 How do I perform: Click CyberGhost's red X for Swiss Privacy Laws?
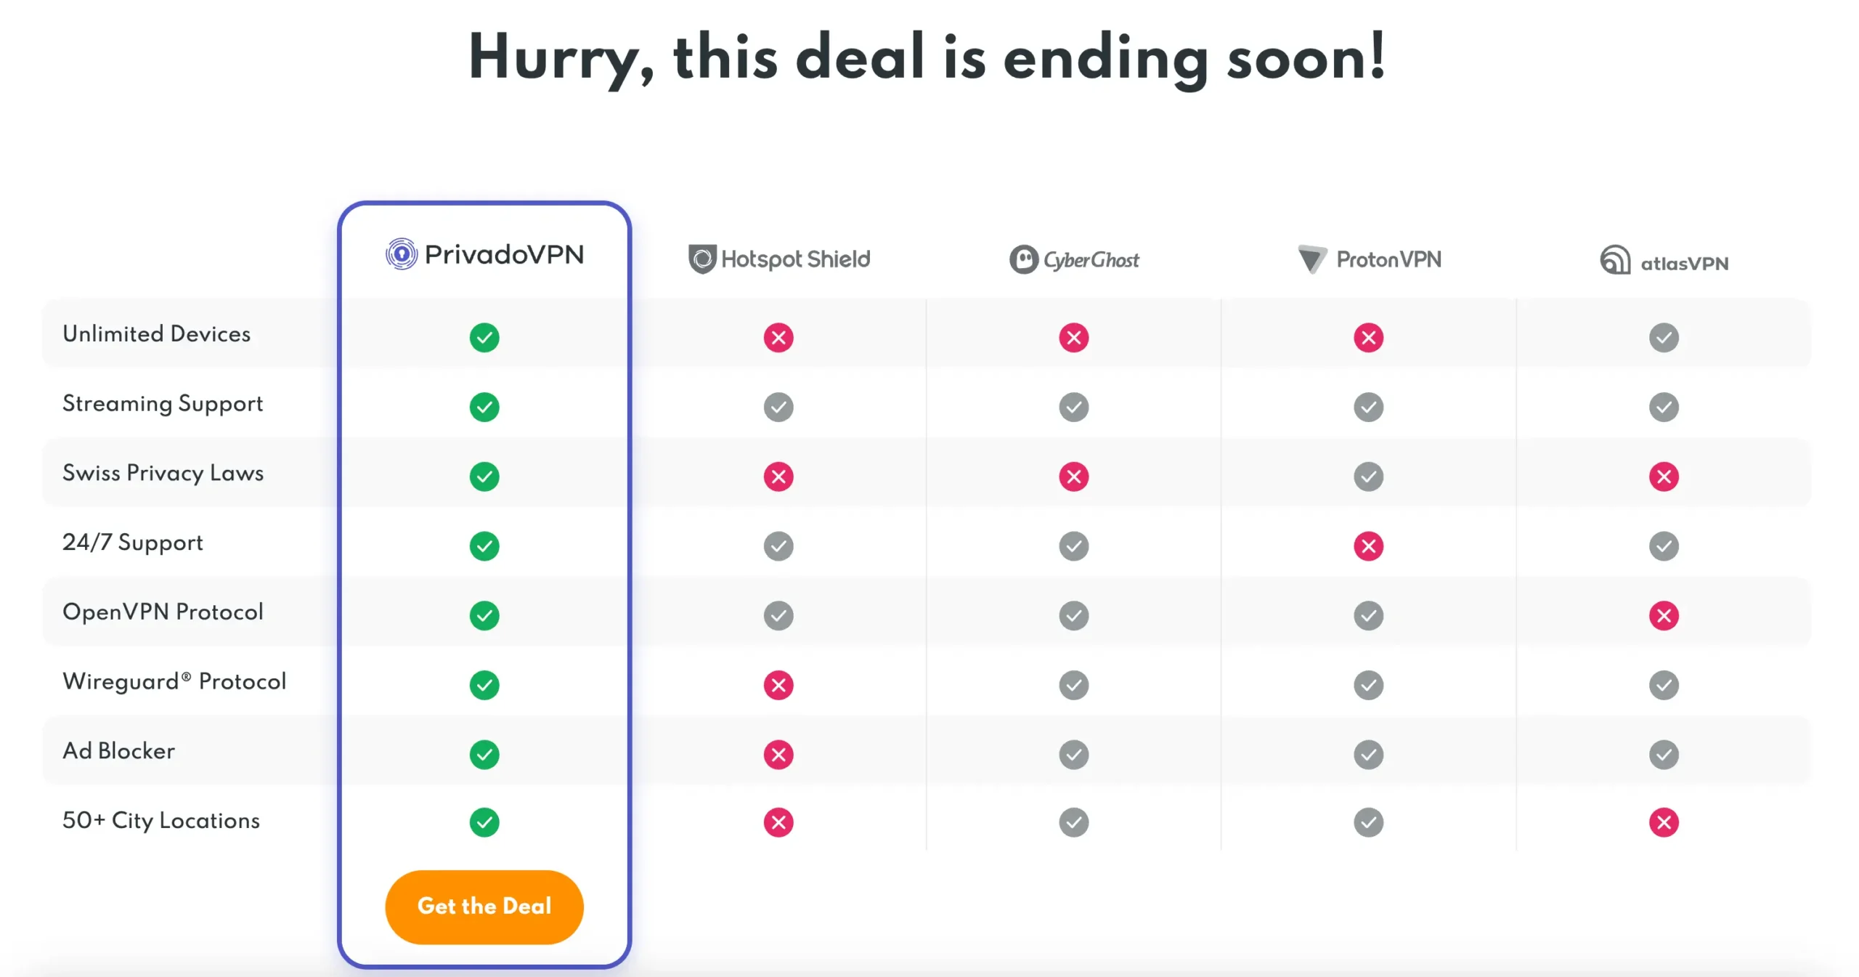click(x=1074, y=477)
